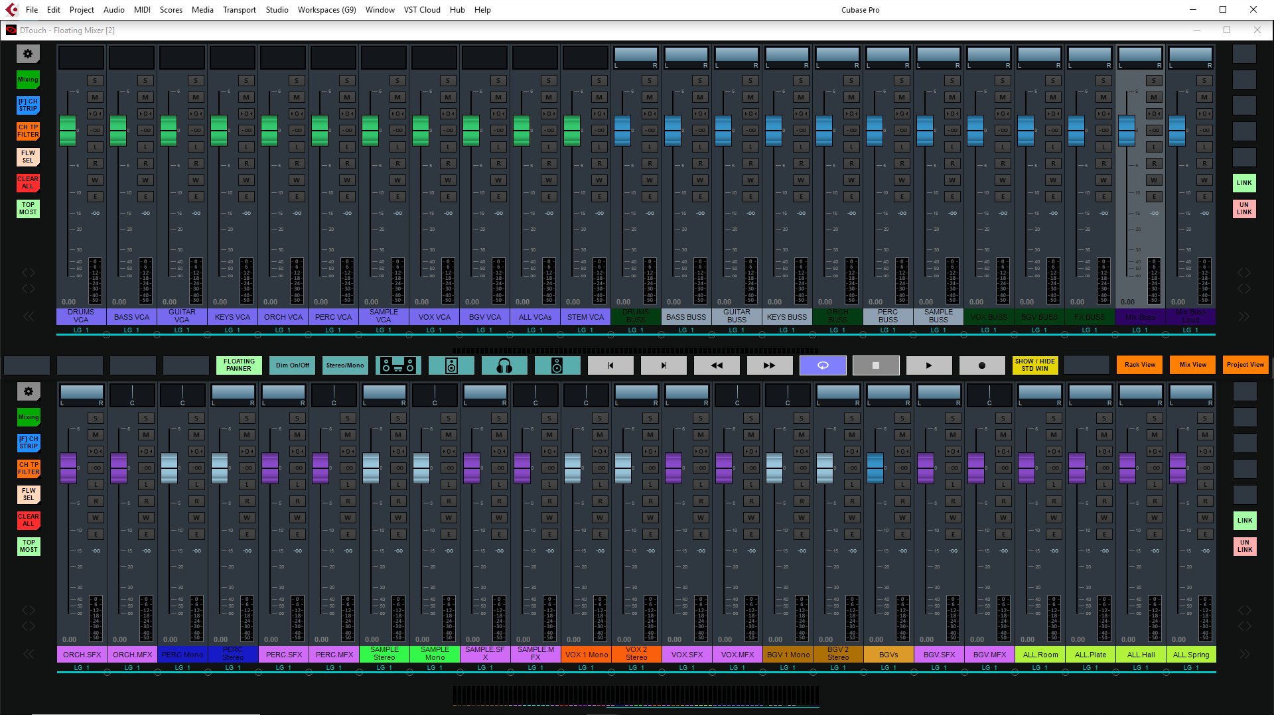Click the rewind transport button
The image size is (1274, 715).
coord(717,365)
